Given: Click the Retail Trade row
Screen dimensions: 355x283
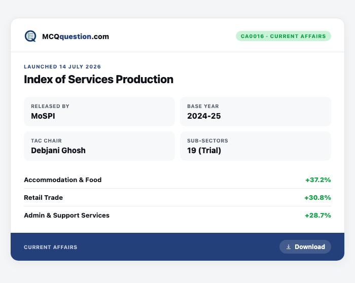Looking at the screenshot, I should click(177, 197).
